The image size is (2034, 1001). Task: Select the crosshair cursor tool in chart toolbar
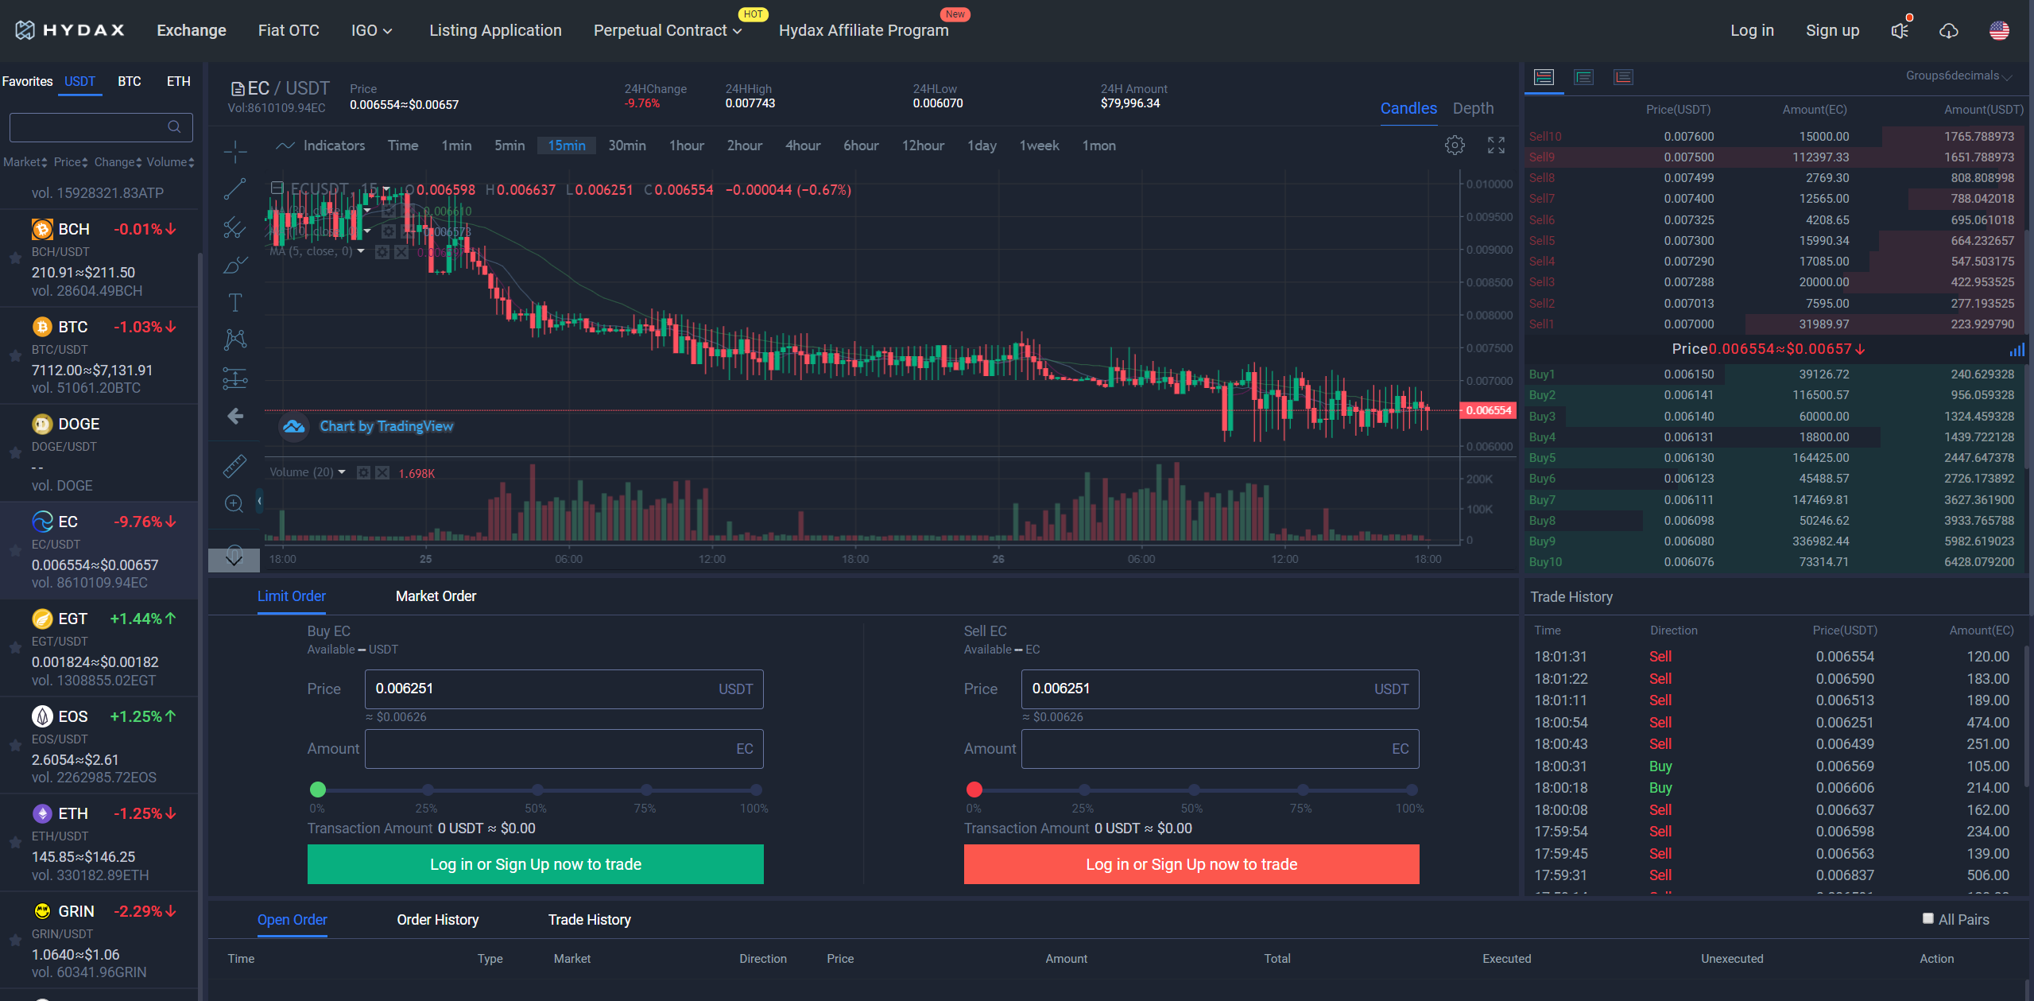(235, 150)
